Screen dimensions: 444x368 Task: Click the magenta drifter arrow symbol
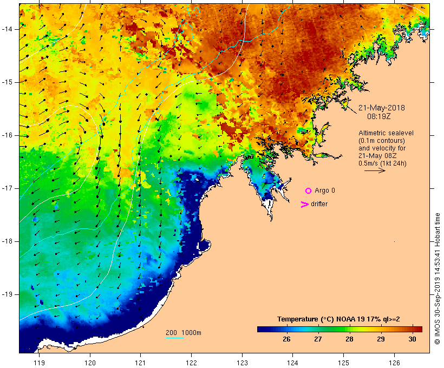[305, 205]
